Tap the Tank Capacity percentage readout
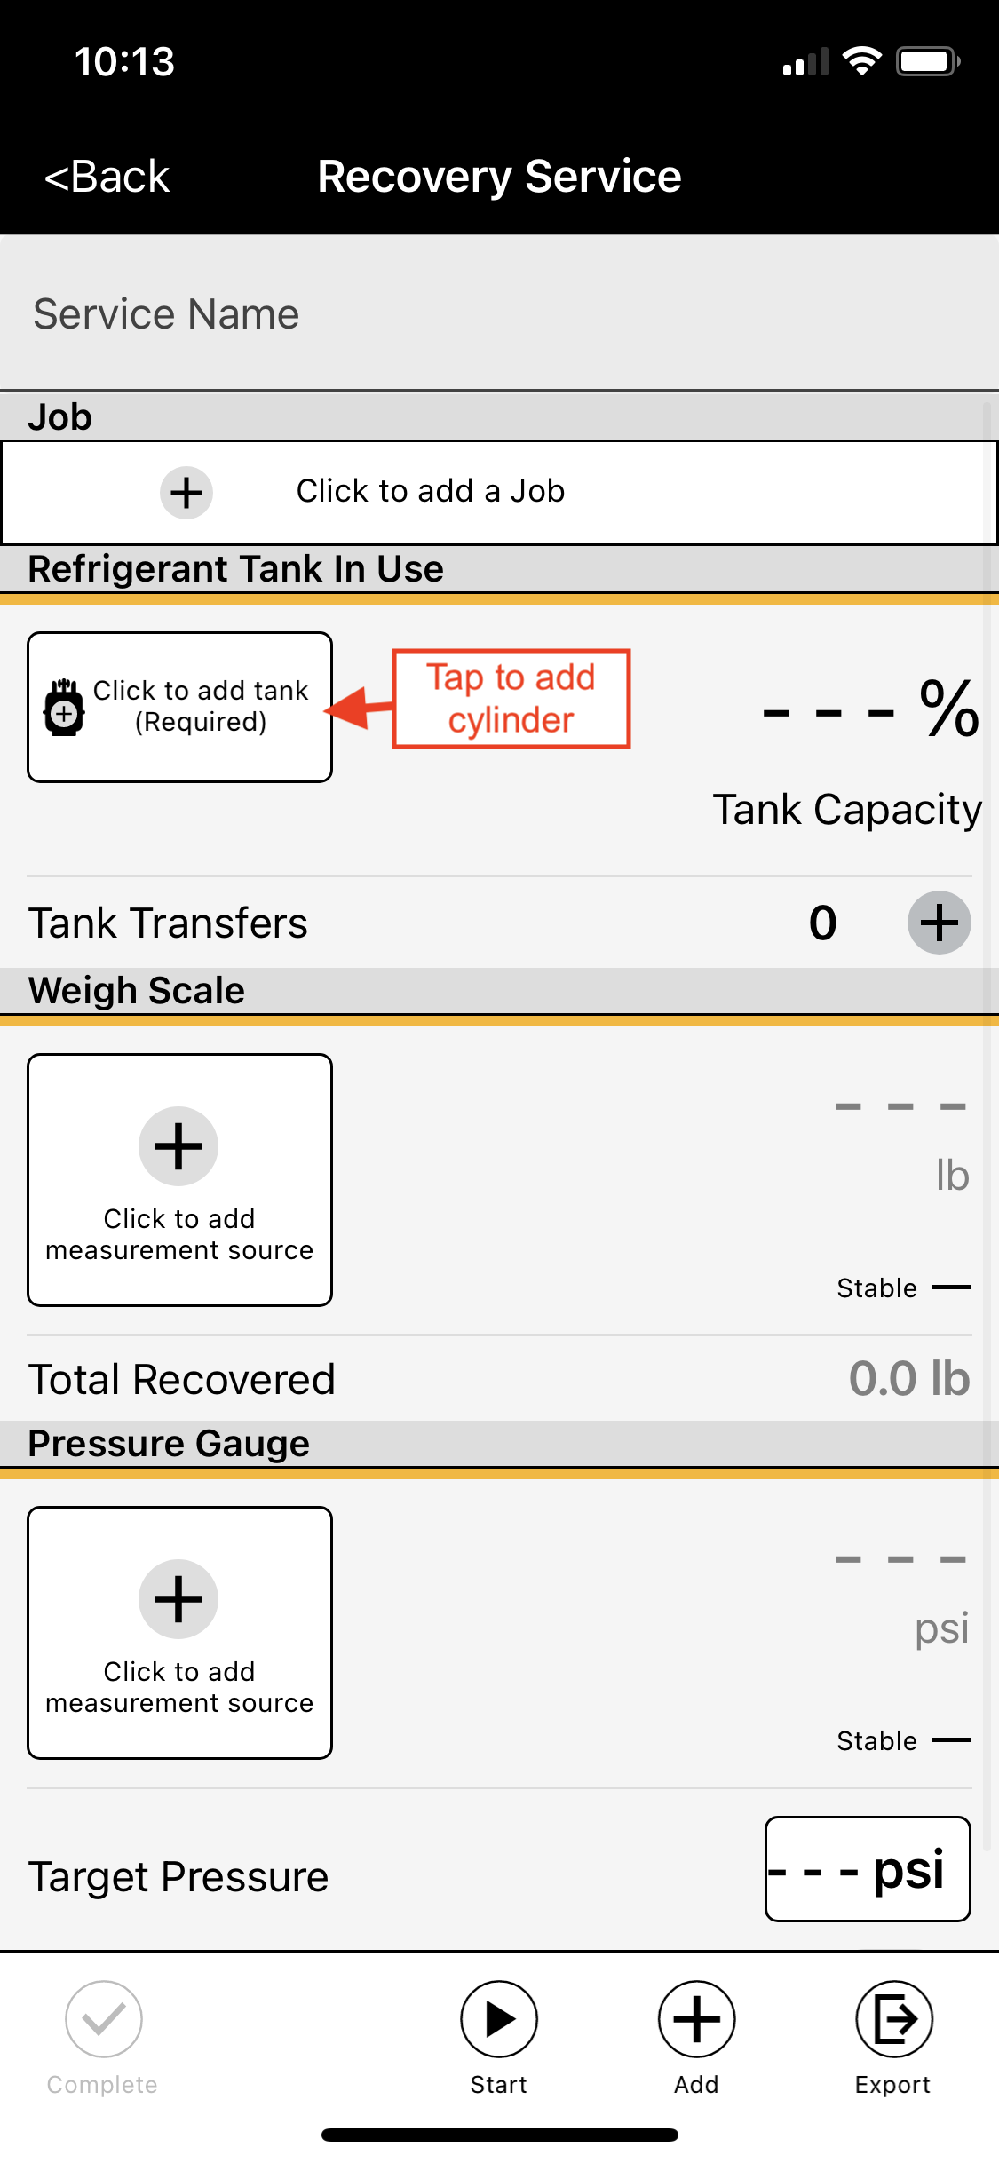The height and width of the screenshot is (2163, 999). tap(870, 710)
